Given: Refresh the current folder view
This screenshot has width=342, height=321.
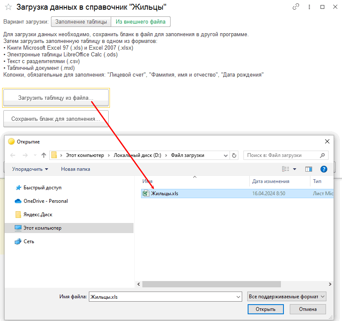Looking at the screenshot, I should [x=234, y=156].
